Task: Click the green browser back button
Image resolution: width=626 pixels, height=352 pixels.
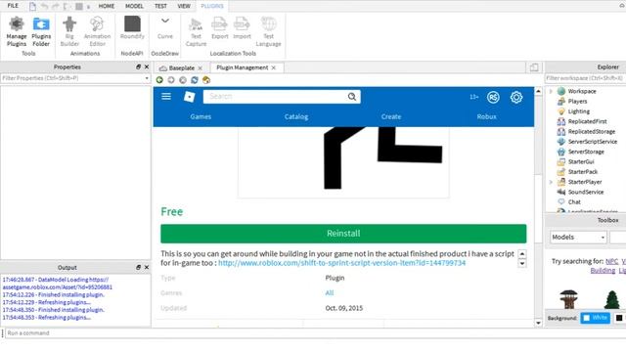Action: click(159, 80)
